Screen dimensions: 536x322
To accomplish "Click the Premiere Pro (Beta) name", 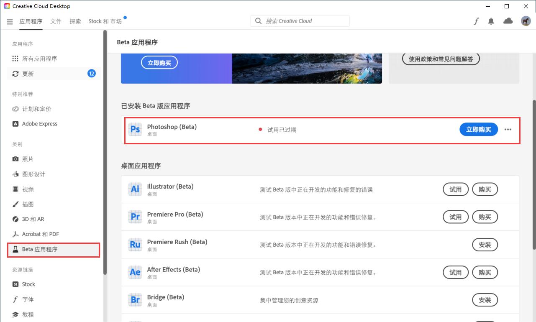I will pos(175,215).
